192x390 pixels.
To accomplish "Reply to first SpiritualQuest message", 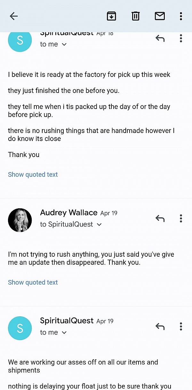I will 160,38.
